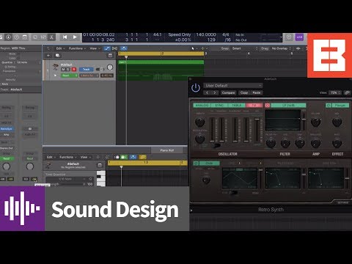The image size is (352, 264).
Task: Toggle the green MIDI Out button in Piano Roll
Action: point(124,157)
